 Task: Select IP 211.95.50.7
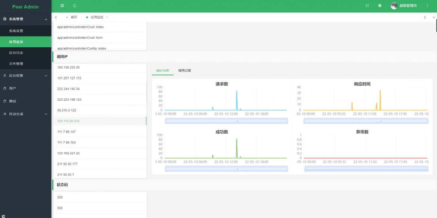pos(100,174)
